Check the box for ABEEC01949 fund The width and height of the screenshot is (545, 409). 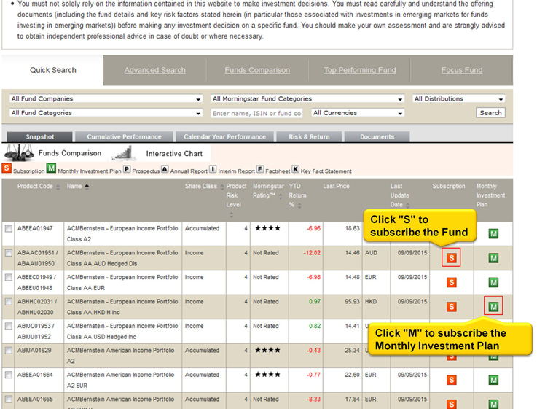(9, 277)
